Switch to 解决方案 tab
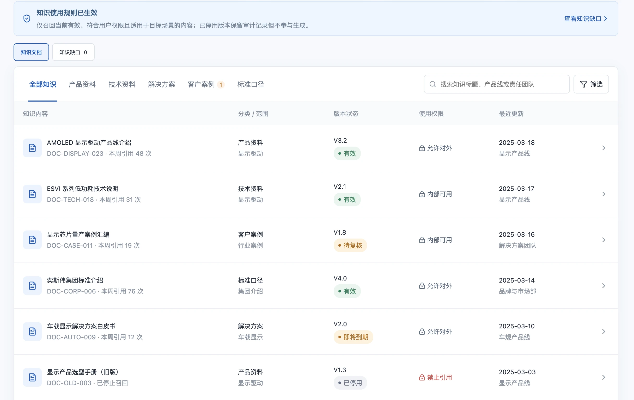The width and height of the screenshot is (634, 400). [x=162, y=84]
